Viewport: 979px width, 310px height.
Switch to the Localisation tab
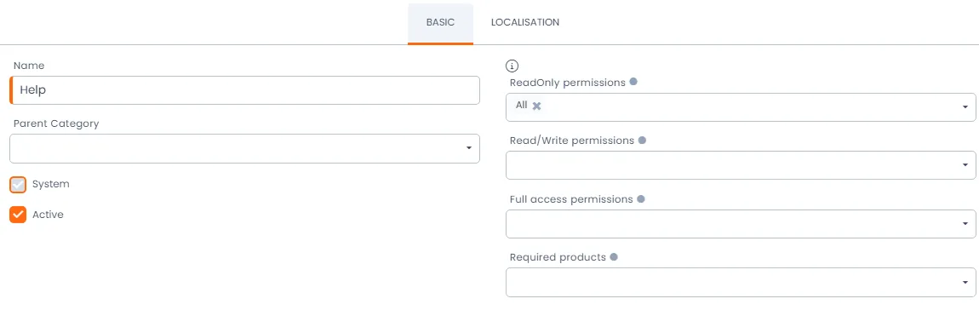pos(524,22)
